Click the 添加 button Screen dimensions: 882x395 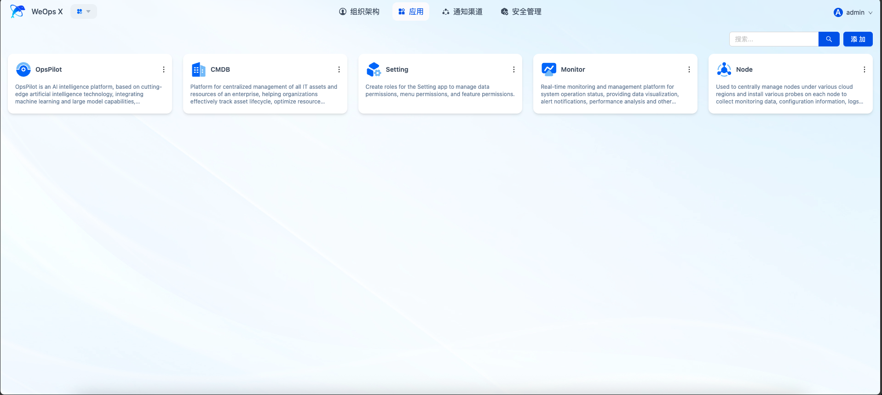point(858,39)
